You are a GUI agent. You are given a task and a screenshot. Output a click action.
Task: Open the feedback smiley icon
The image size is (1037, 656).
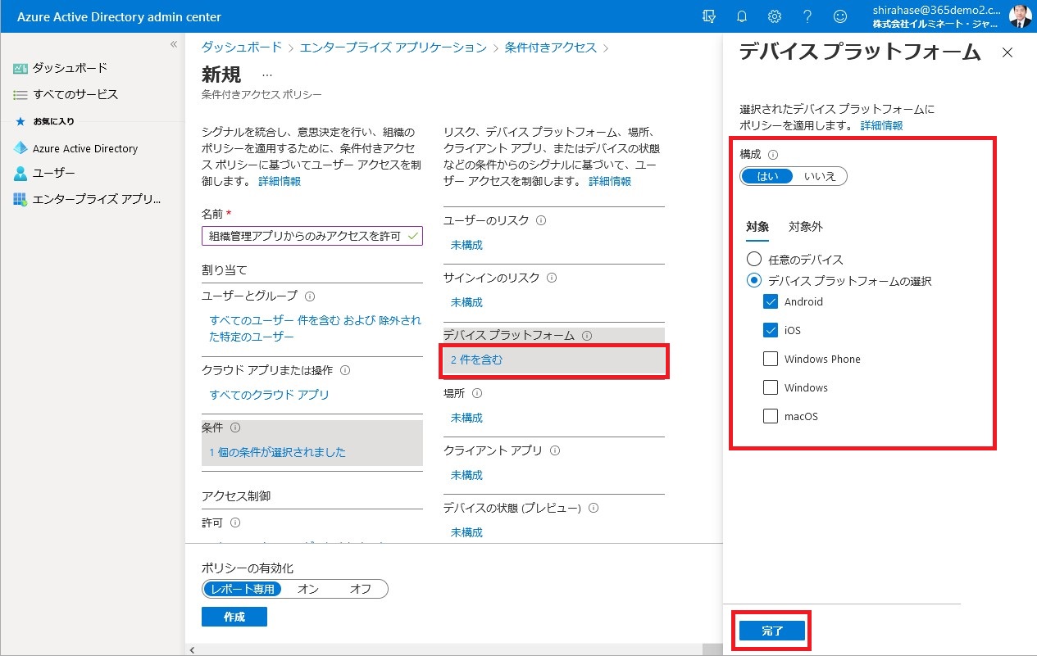click(x=840, y=16)
